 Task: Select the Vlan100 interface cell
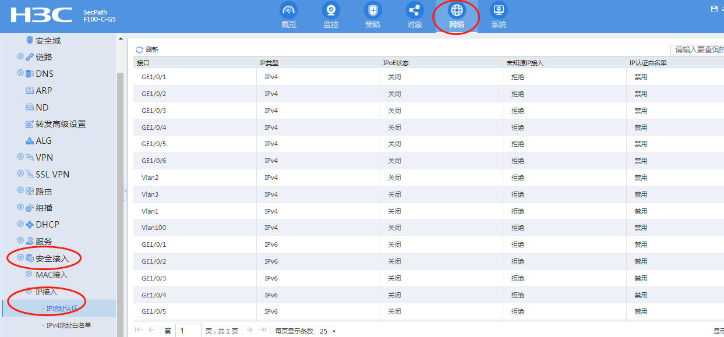coord(154,228)
